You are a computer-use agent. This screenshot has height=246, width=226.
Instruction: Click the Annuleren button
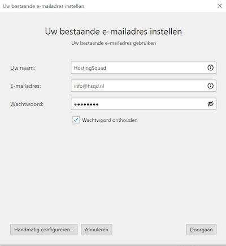(97, 230)
